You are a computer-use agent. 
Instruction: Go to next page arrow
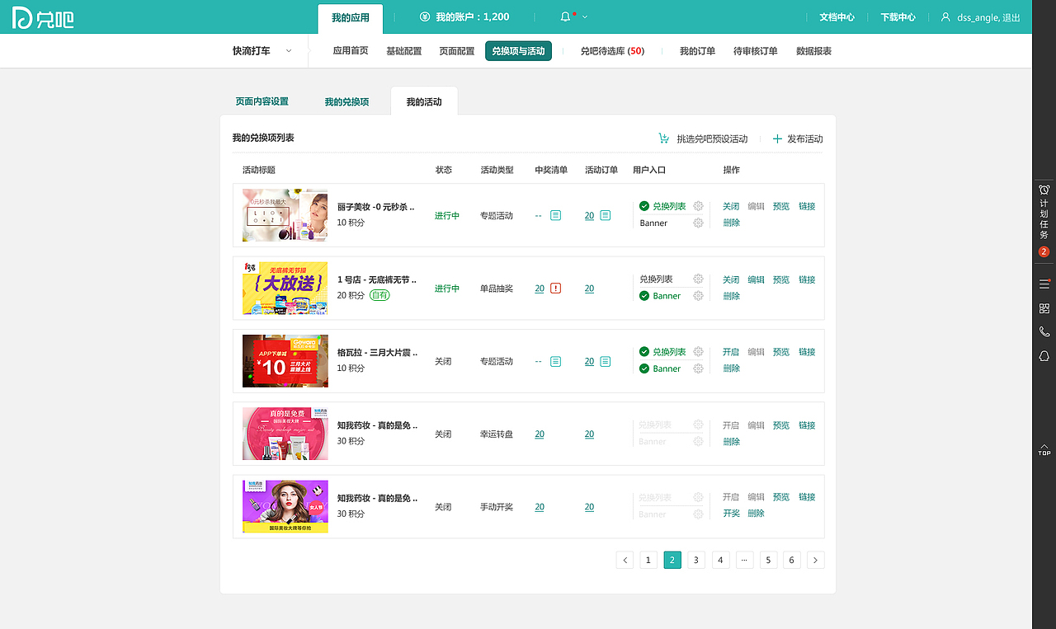[816, 561]
